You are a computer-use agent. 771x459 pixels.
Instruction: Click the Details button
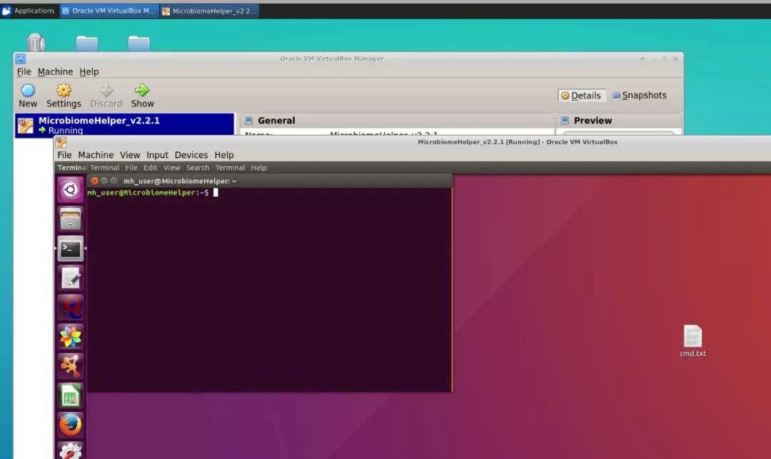point(581,95)
